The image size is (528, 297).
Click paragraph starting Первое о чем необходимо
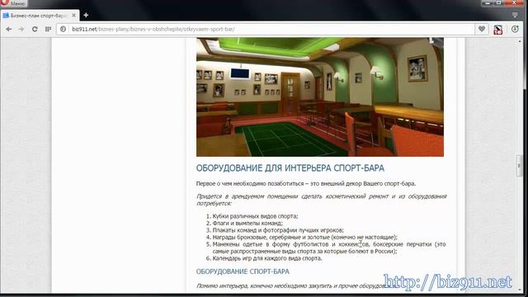(x=306, y=184)
